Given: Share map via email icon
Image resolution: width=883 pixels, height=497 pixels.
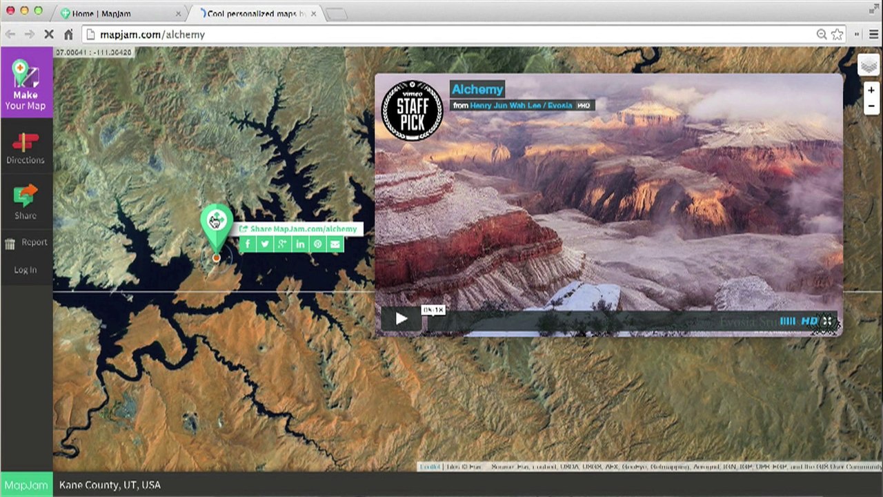Looking at the screenshot, I should (335, 244).
